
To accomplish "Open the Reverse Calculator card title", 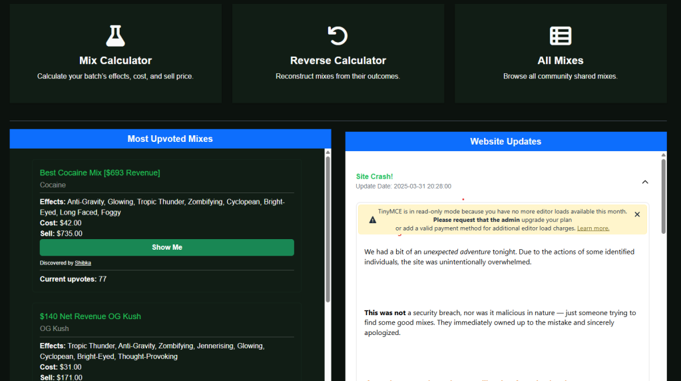I will tap(338, 61).
